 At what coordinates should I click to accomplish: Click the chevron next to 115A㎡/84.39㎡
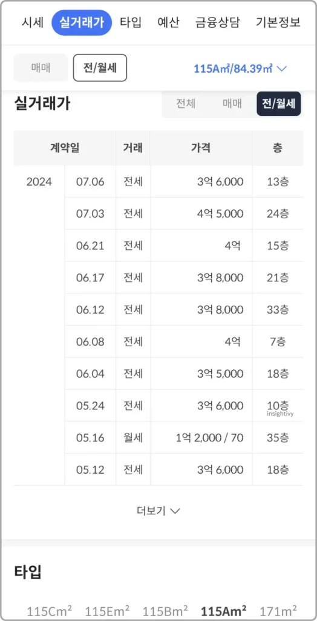(x=281, y=69)
